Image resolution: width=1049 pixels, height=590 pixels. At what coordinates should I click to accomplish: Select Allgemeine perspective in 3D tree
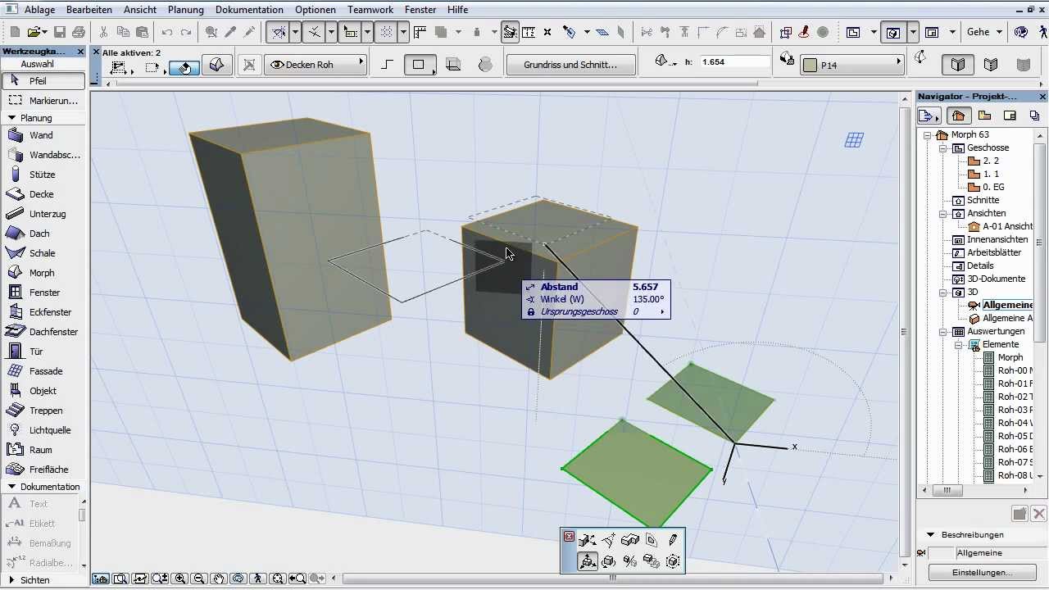pos(1000,305)
